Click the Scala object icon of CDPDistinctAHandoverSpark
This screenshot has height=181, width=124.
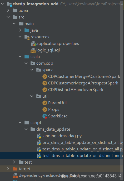click(x=45, y=90)
